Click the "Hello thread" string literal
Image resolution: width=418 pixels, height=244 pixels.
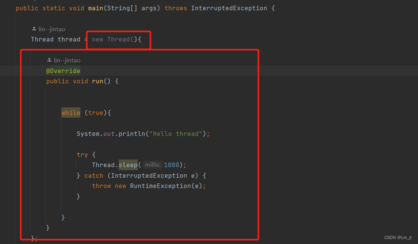[x=176, y=134]
